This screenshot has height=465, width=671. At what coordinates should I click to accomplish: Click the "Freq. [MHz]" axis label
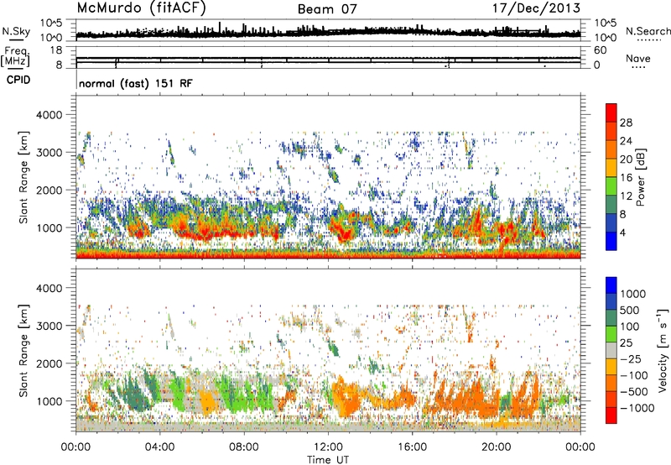[x=15, y=57]
